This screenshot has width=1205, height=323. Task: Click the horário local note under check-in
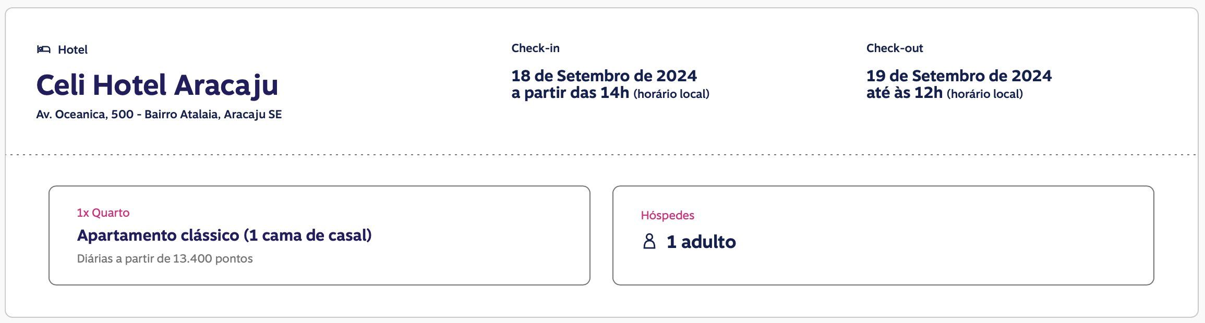coord(671,94)
